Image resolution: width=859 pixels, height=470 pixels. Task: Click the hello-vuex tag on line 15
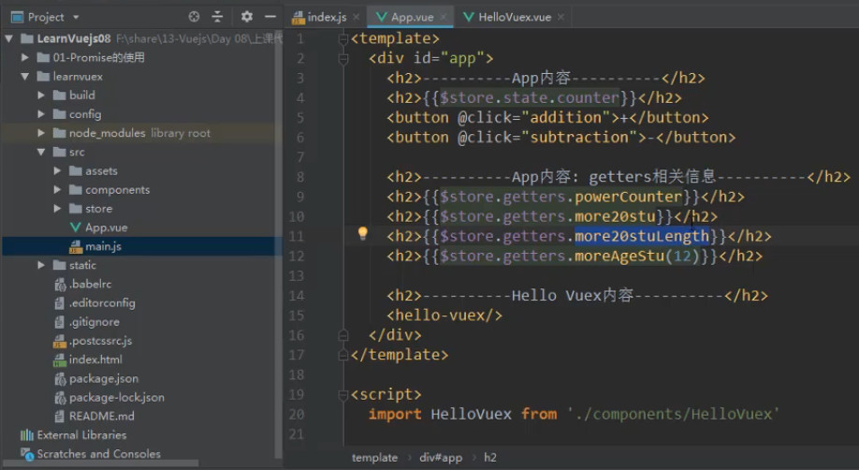click(x=444, y=316)
